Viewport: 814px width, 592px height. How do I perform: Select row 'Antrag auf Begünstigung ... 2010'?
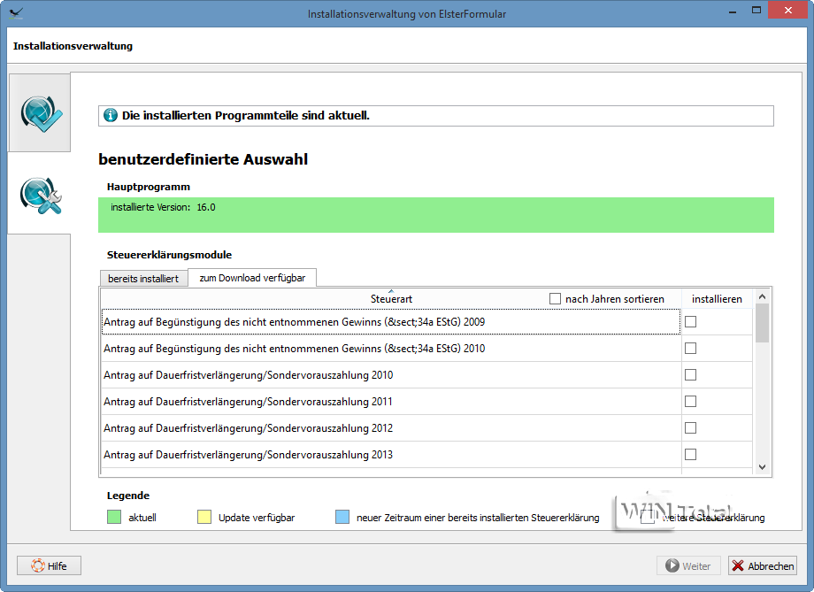click(391, 349)
